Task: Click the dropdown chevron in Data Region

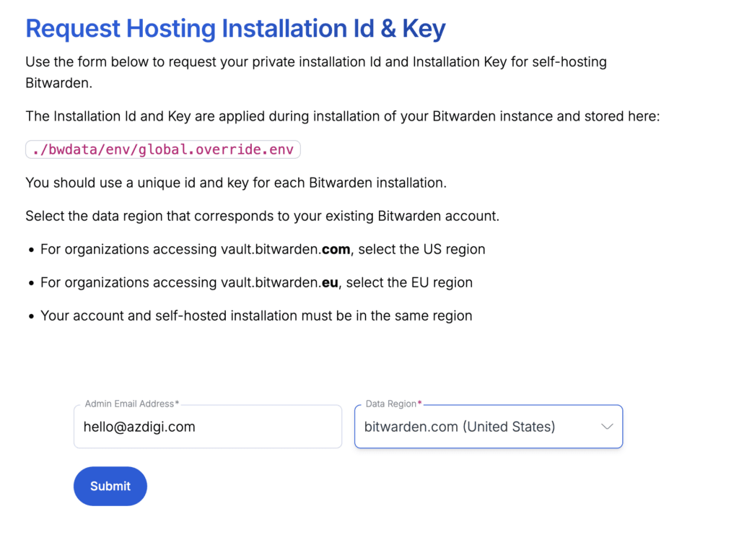Action: (607, 427)
